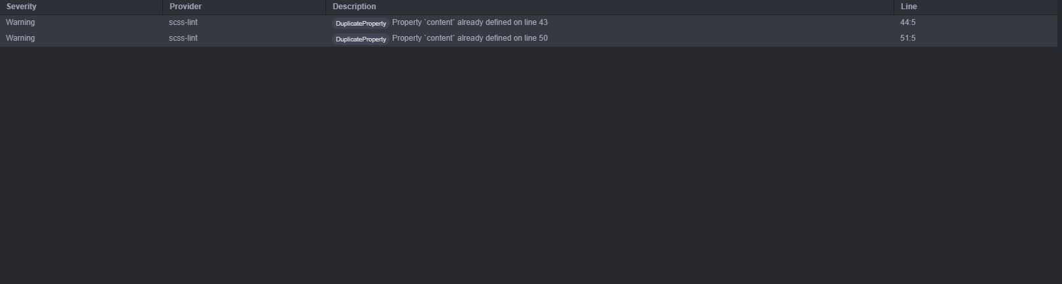The height and width of the screenshot is (284, 1062).
Task: Click the empty panel area below the warnings
Action: [x=526, y=164]
